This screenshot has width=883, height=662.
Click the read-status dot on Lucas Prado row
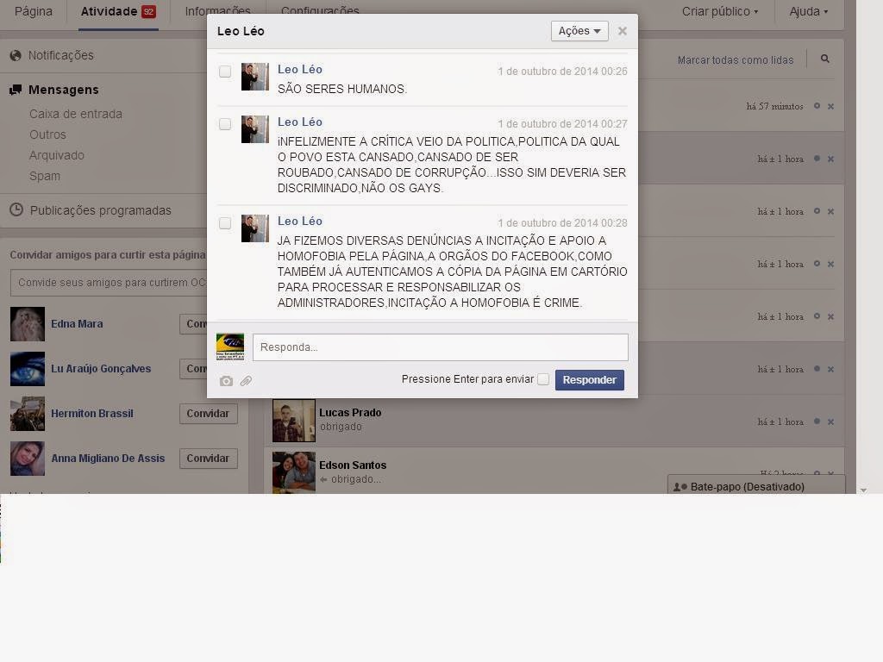(x=817, y=421)
